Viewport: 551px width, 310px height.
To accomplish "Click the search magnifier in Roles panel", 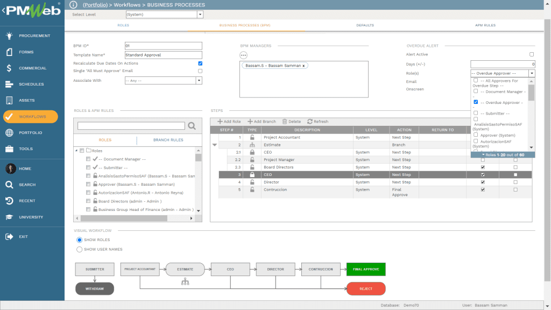I will click(x=192, y=126).
